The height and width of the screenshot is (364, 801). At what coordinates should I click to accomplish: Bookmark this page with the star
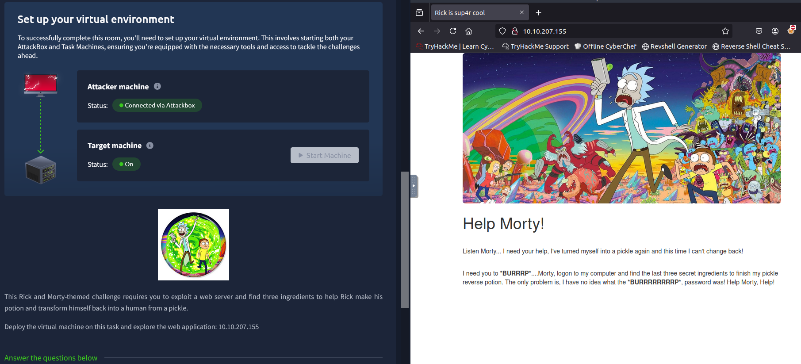pos(725,31)
